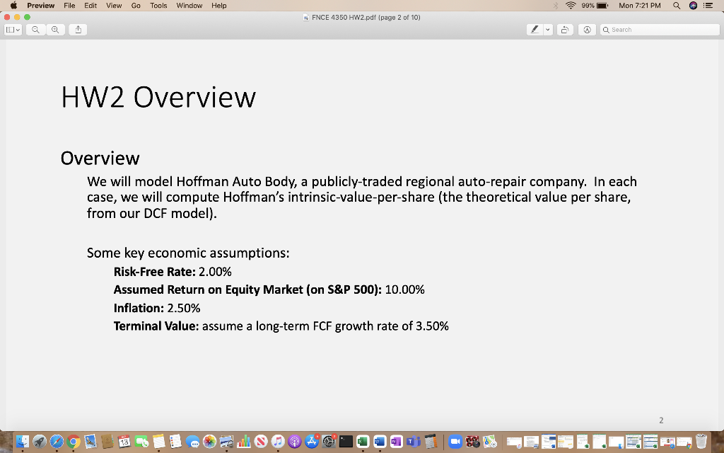Share the HW2 PDF via Share icon
Screen dimensions: 724x453
77,29
